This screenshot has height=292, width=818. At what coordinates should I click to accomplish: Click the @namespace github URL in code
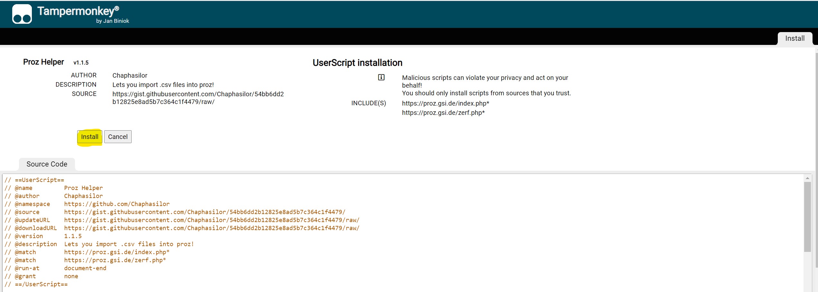pos(117,204)
